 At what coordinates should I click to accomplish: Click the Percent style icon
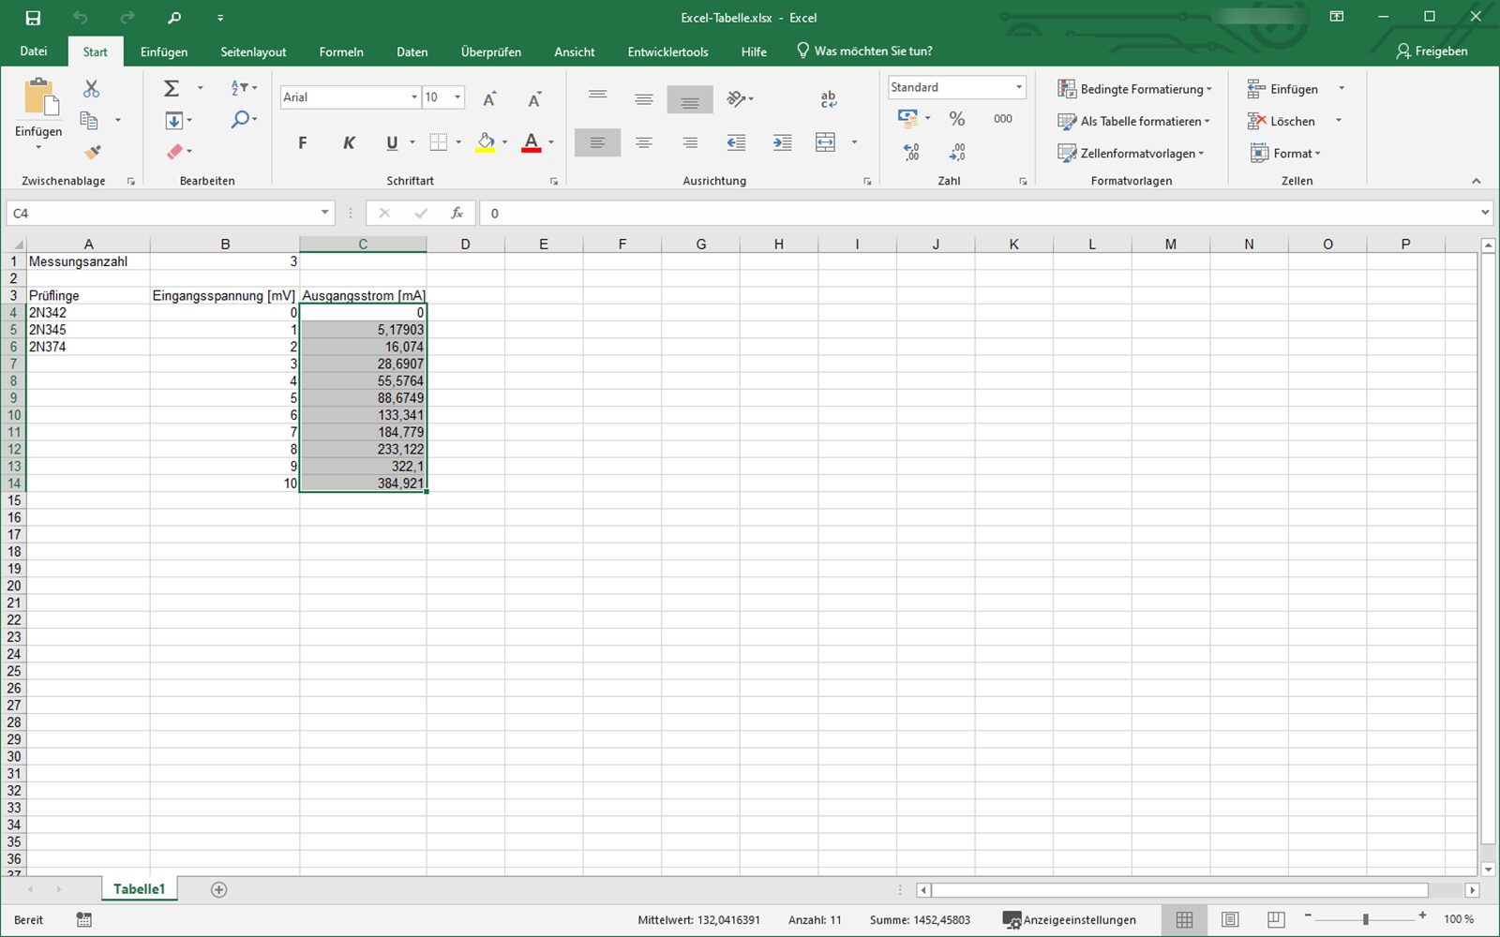[956, 119]
